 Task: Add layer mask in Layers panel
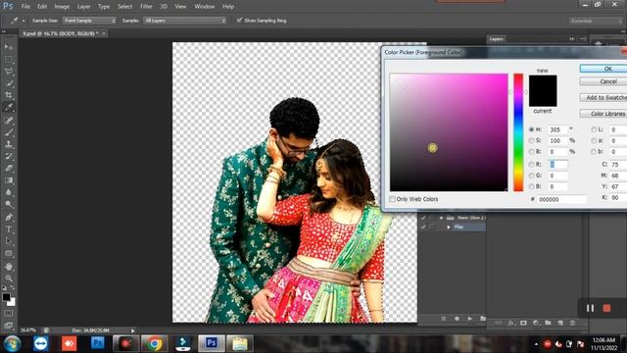tap(523, 323)
